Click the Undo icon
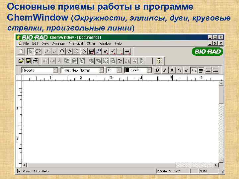This screenshot has height=179, width=239. [45, 61]
